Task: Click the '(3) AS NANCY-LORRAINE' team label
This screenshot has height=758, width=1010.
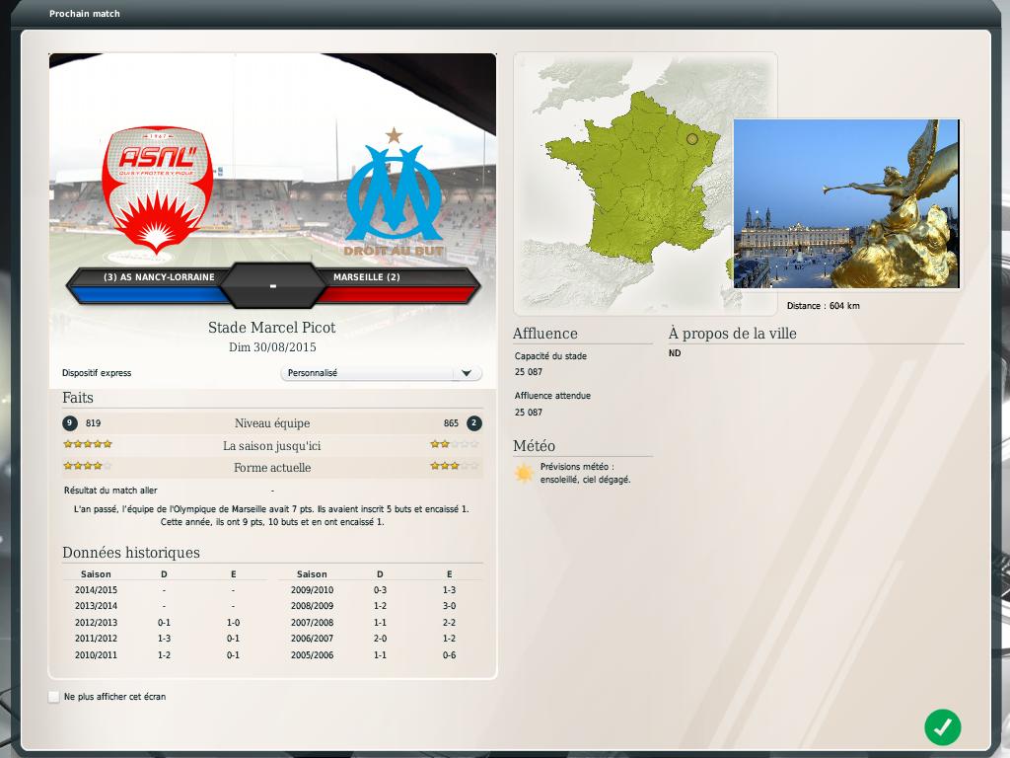Action: 159,277
